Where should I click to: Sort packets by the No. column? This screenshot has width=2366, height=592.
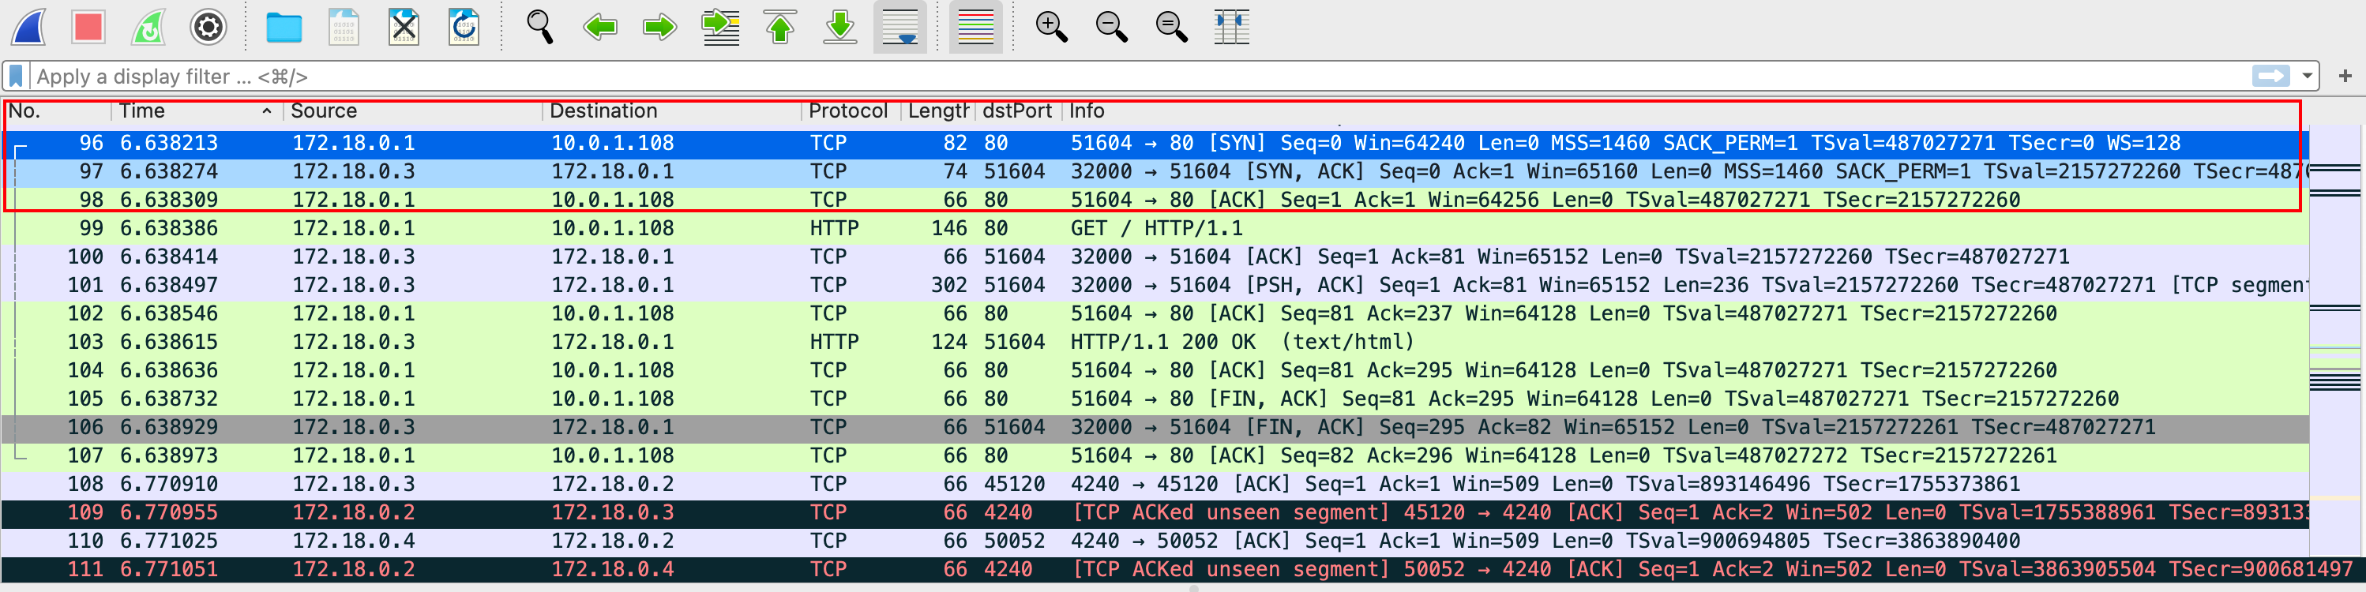[x=58, y=111]
